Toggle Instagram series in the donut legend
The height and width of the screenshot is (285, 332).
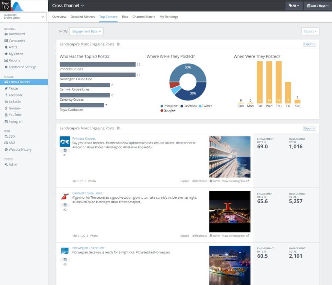coord(169,106)
